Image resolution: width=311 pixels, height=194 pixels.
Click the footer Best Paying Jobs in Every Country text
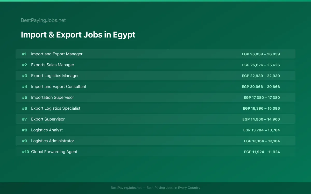(173, 188)
